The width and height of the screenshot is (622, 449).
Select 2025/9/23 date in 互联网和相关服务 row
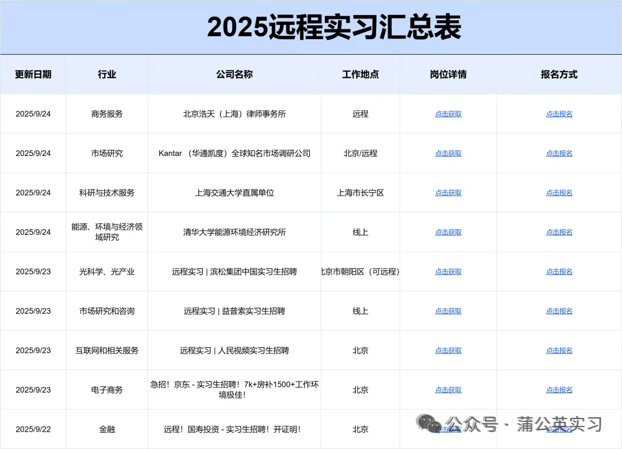[33, 351]
